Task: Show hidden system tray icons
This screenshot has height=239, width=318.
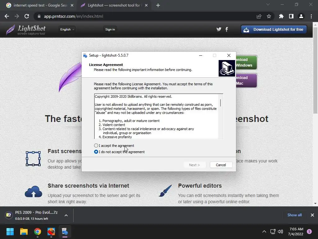Action: click(264, 232)
